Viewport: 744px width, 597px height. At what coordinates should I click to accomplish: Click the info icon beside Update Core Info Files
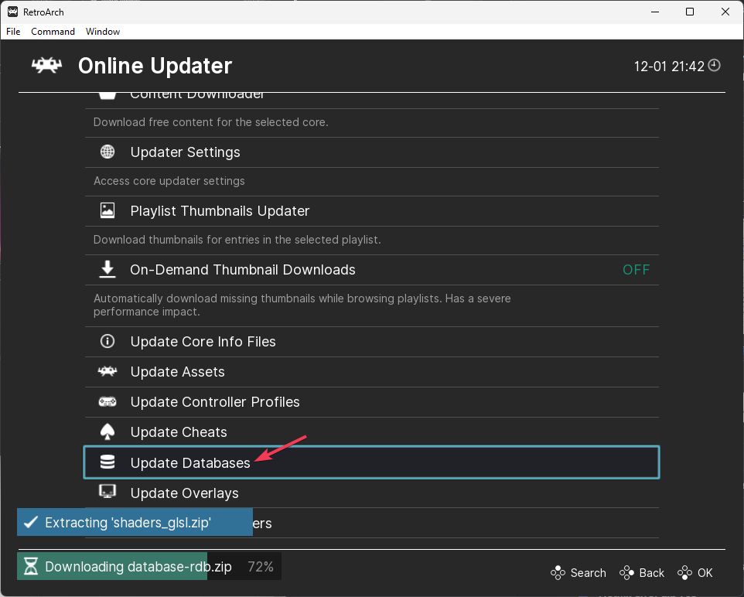click(108, 341)
